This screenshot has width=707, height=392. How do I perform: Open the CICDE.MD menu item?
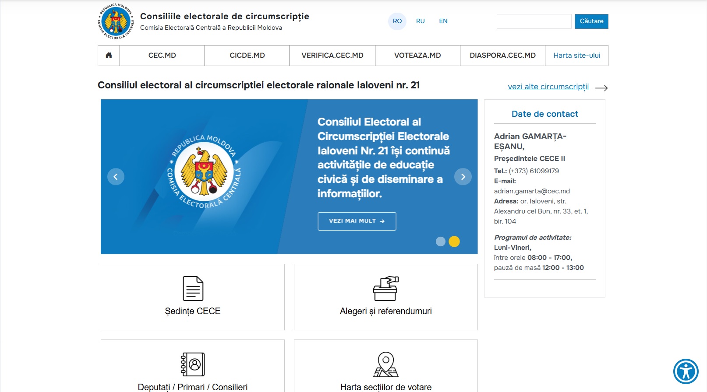[247, 56]
